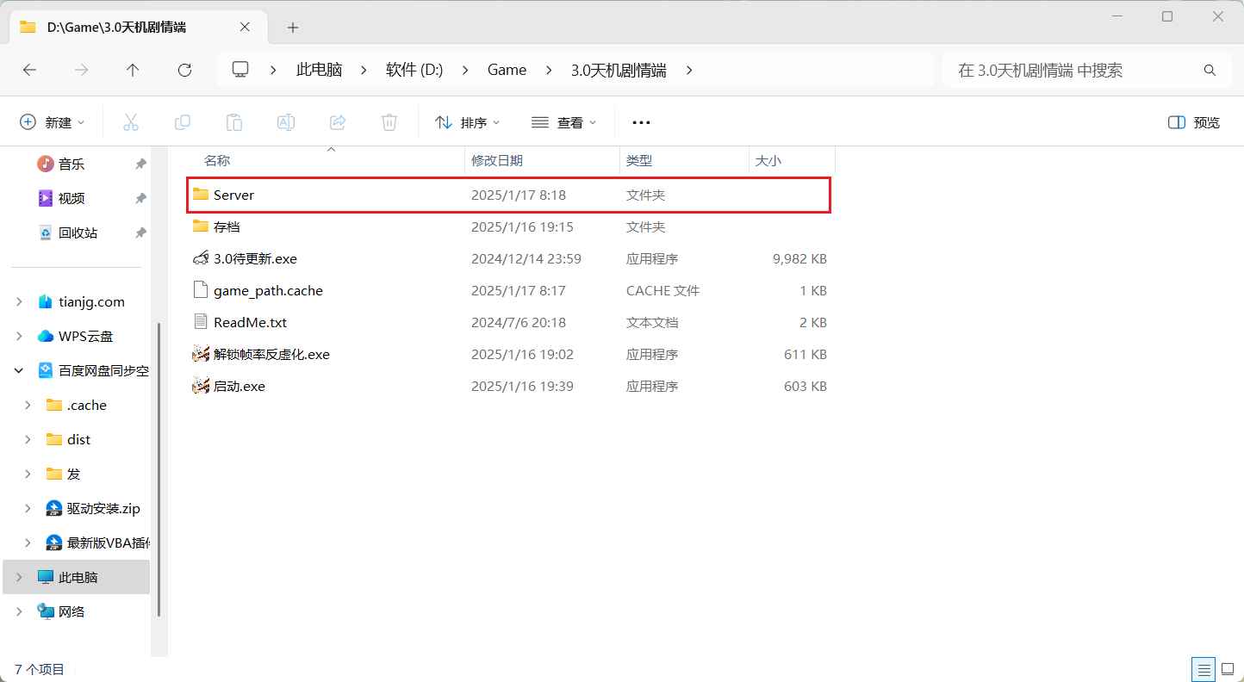Image resolution: width=1244 pixels, height=682 pixels.
Task: Navigate to 此电脑 using the breadcrumb
Action: pyautogui.click(x=318, y=70)
